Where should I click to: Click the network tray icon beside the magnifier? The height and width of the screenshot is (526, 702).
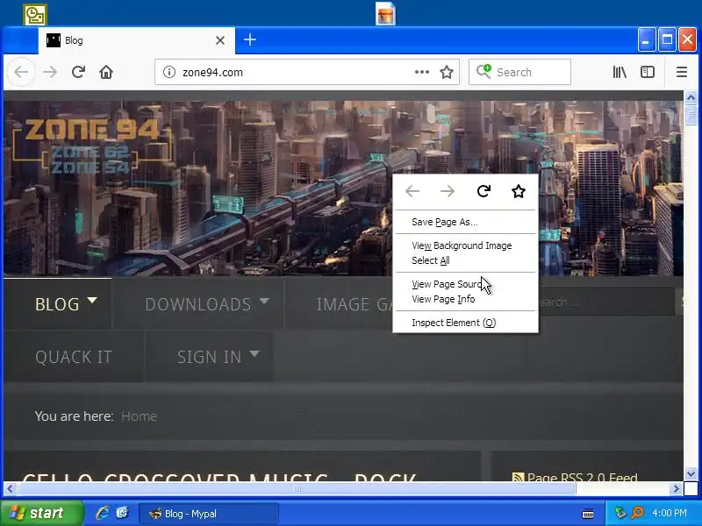coord(620,513)
